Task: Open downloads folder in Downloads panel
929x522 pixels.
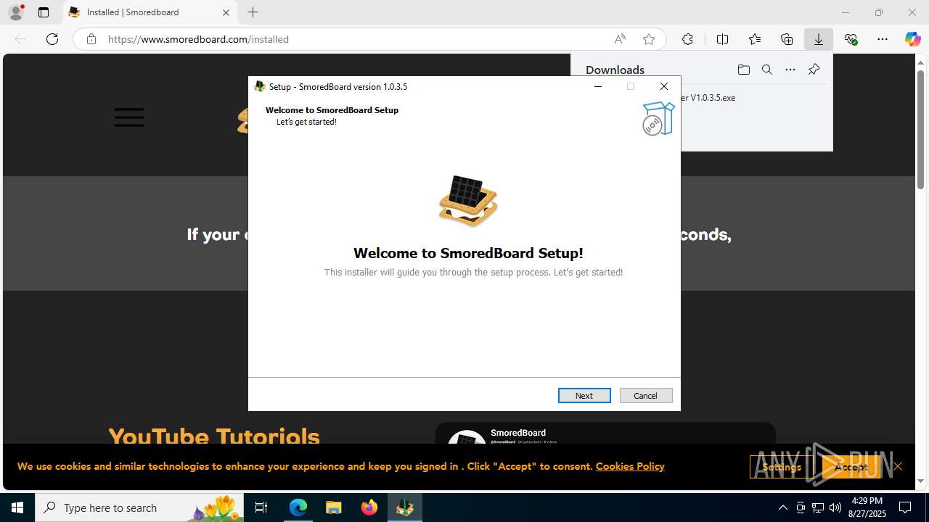Action: (x=743, y=70)
